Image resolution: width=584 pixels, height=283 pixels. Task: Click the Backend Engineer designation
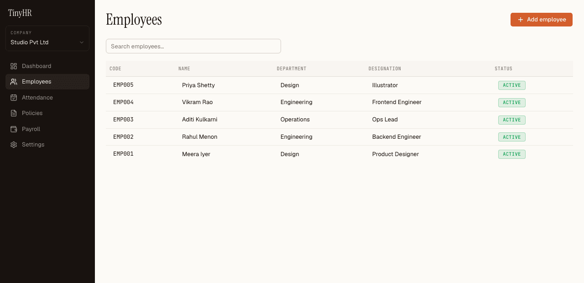pyautogui.click(x=396, y=137)
